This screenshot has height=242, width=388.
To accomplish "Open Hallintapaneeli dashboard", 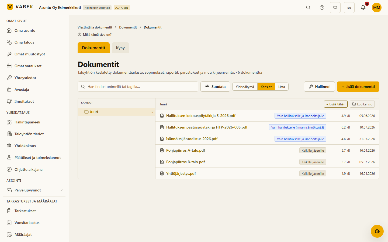I will click(34, 122).
